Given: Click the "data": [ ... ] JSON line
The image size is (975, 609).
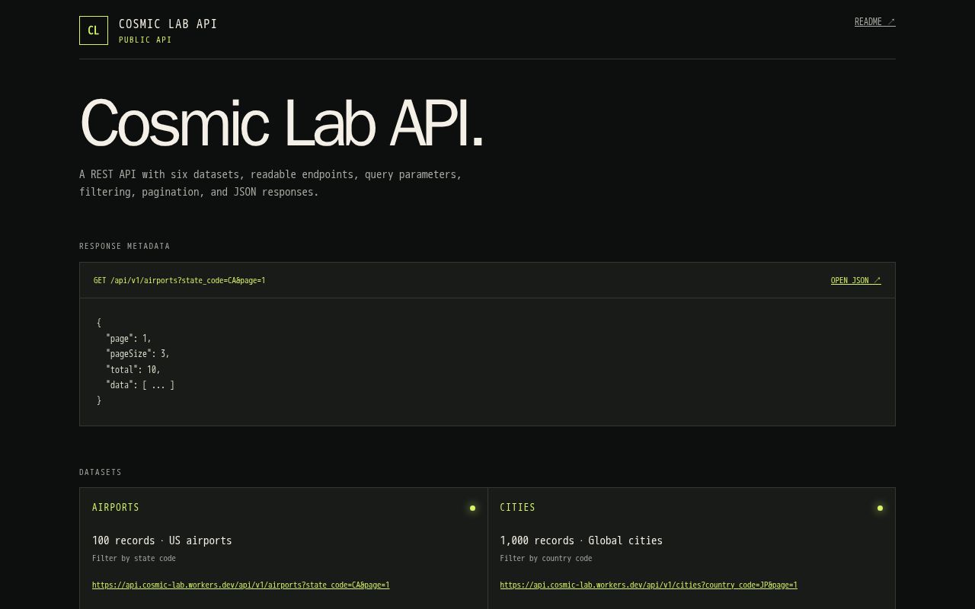Looking at the screenshot, I should [x=140, y=385].
